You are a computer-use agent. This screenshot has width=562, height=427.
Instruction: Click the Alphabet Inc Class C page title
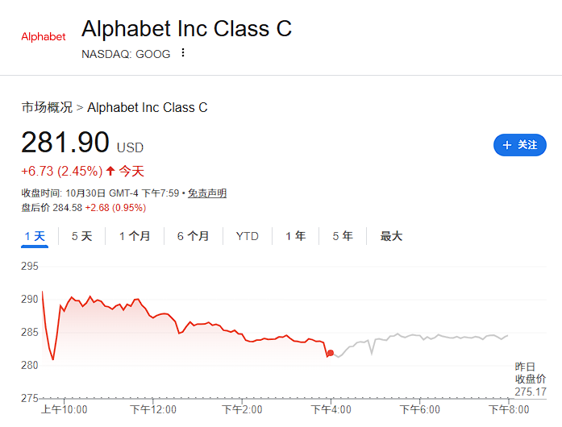[186, 29]
